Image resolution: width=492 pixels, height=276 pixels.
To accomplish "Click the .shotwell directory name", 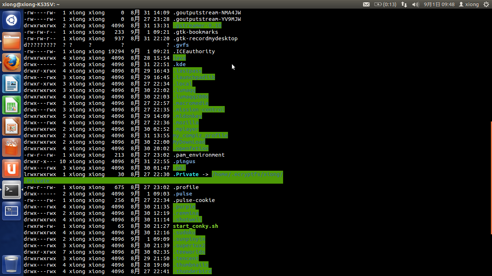I will click(x=187, y=220).
